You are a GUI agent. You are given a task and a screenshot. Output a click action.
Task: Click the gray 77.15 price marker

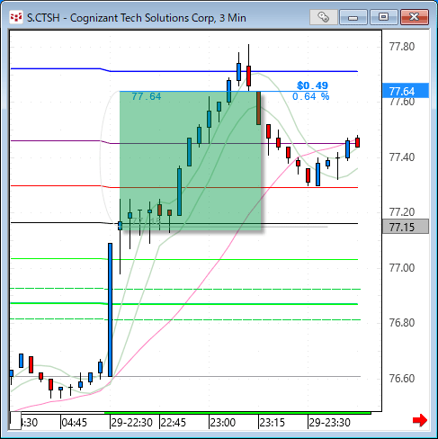406,227
